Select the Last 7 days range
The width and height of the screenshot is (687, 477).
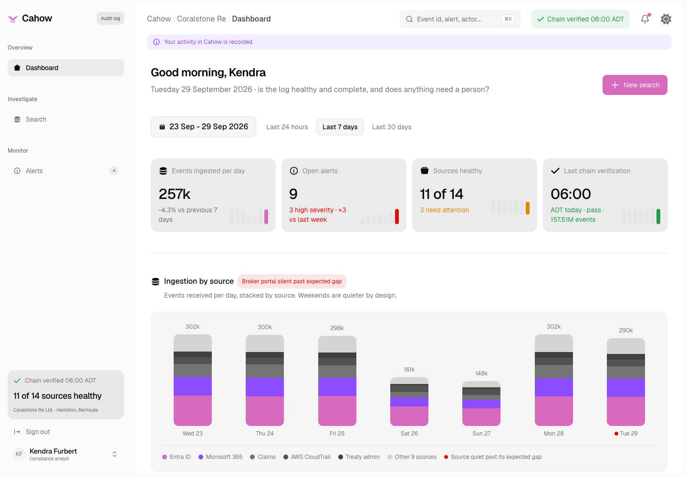340,127
